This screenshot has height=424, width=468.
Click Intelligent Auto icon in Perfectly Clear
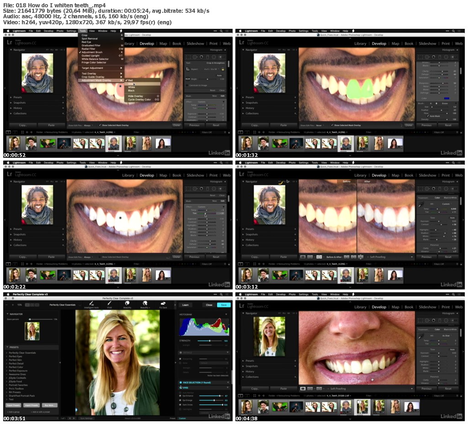tap(91, 303)
